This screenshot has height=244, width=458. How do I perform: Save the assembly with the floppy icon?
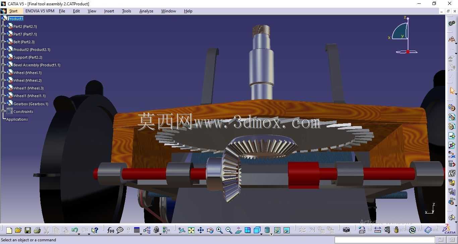[28, 230]
